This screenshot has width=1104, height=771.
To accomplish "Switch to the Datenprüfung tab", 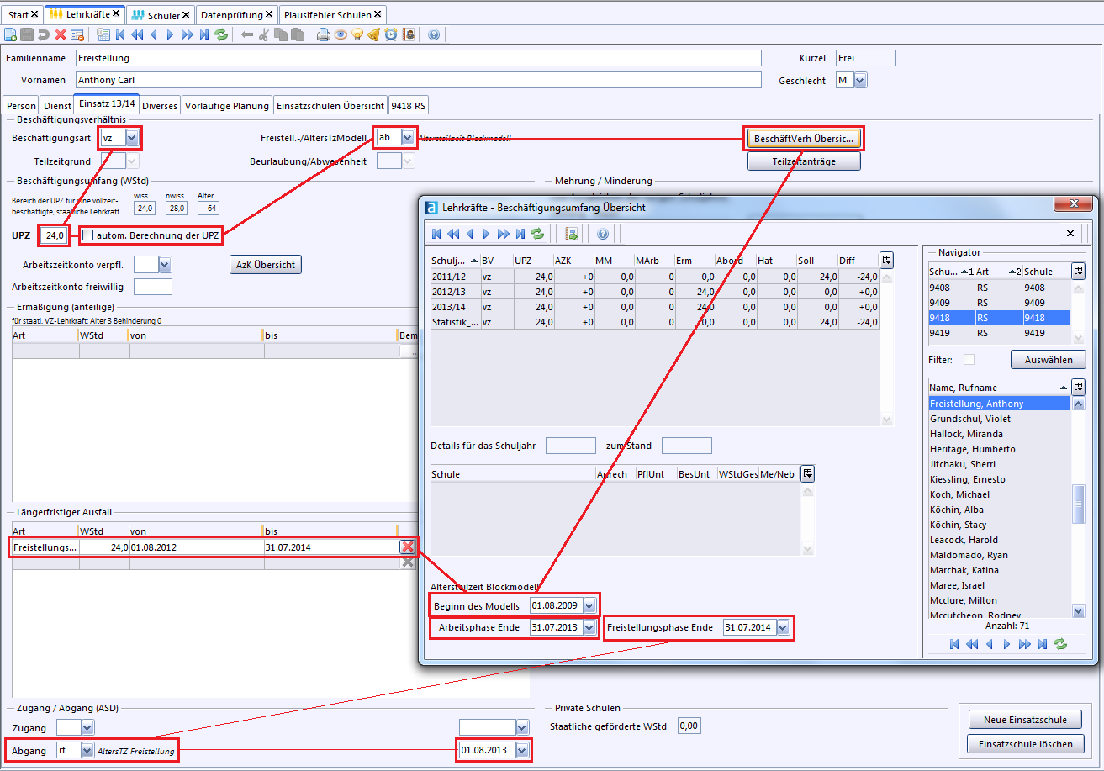I will tap(237, 14).
